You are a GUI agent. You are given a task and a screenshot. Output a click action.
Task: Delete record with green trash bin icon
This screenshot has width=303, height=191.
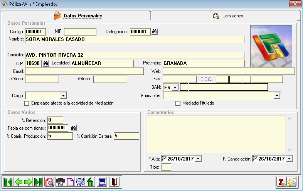[90, 182]
